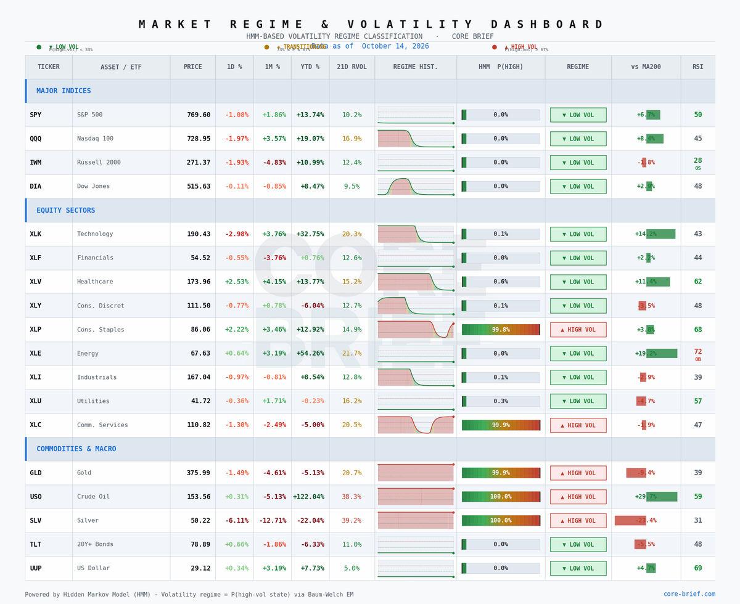Image resolution: width=740 pixels, height=604 pixels.
Task: Click the SLV 1D change -6.11%
Action: pos(237,521)
